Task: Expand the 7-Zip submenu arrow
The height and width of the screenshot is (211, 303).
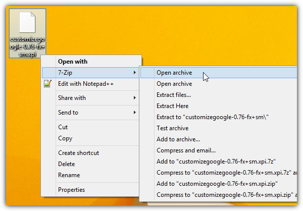Action: point(134,73)
